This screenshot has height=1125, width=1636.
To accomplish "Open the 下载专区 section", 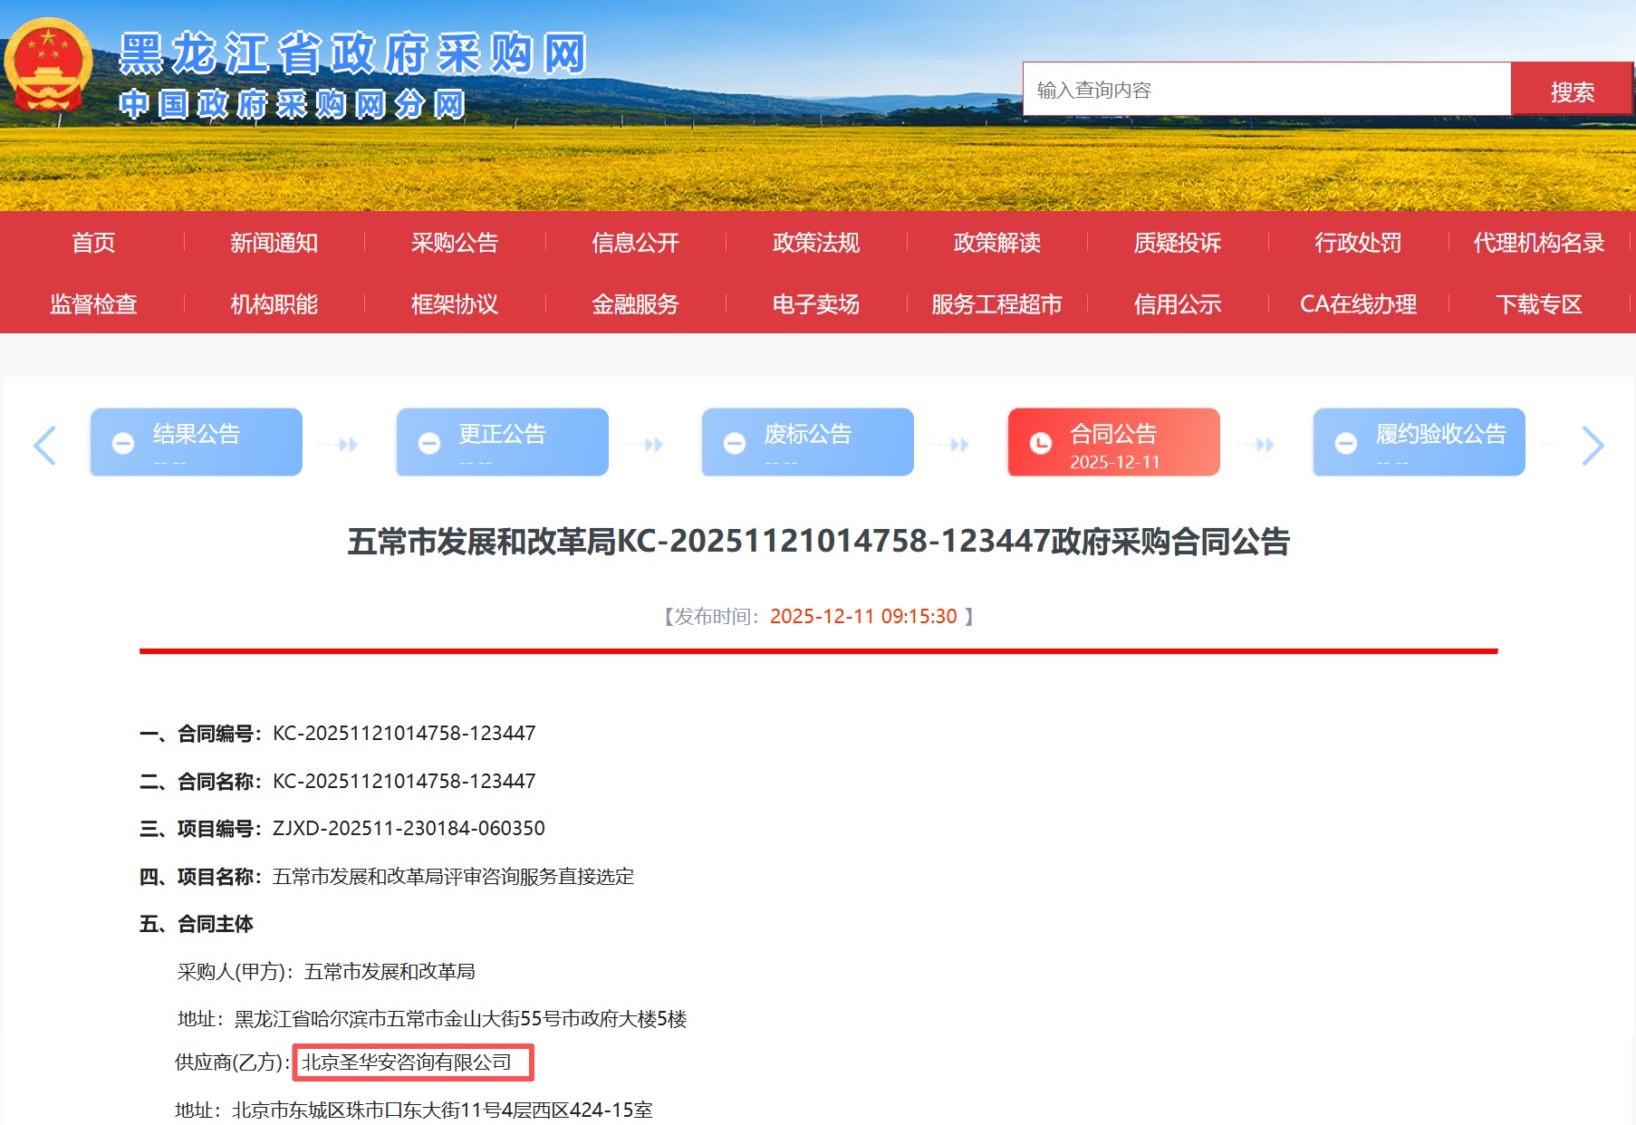I will 1538,304.
